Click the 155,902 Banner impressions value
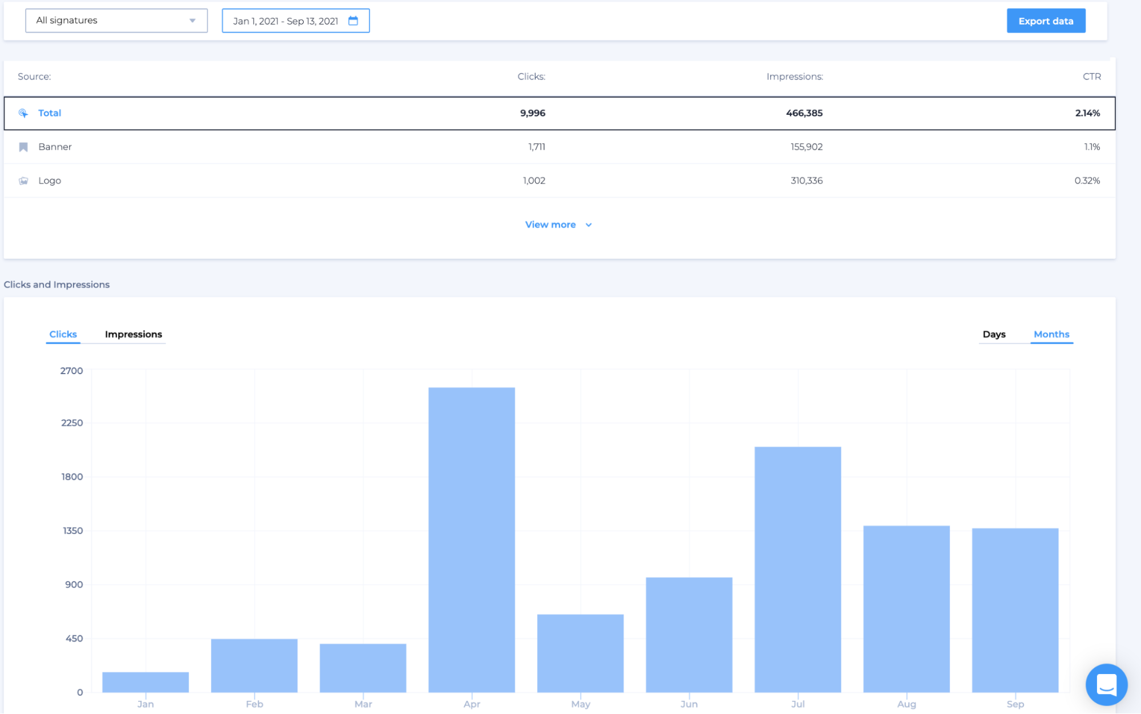The image size is (1141, 714). 807,147
